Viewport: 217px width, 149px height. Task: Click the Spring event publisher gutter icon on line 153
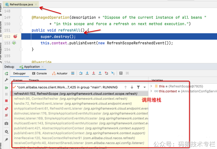coord(14,43)
